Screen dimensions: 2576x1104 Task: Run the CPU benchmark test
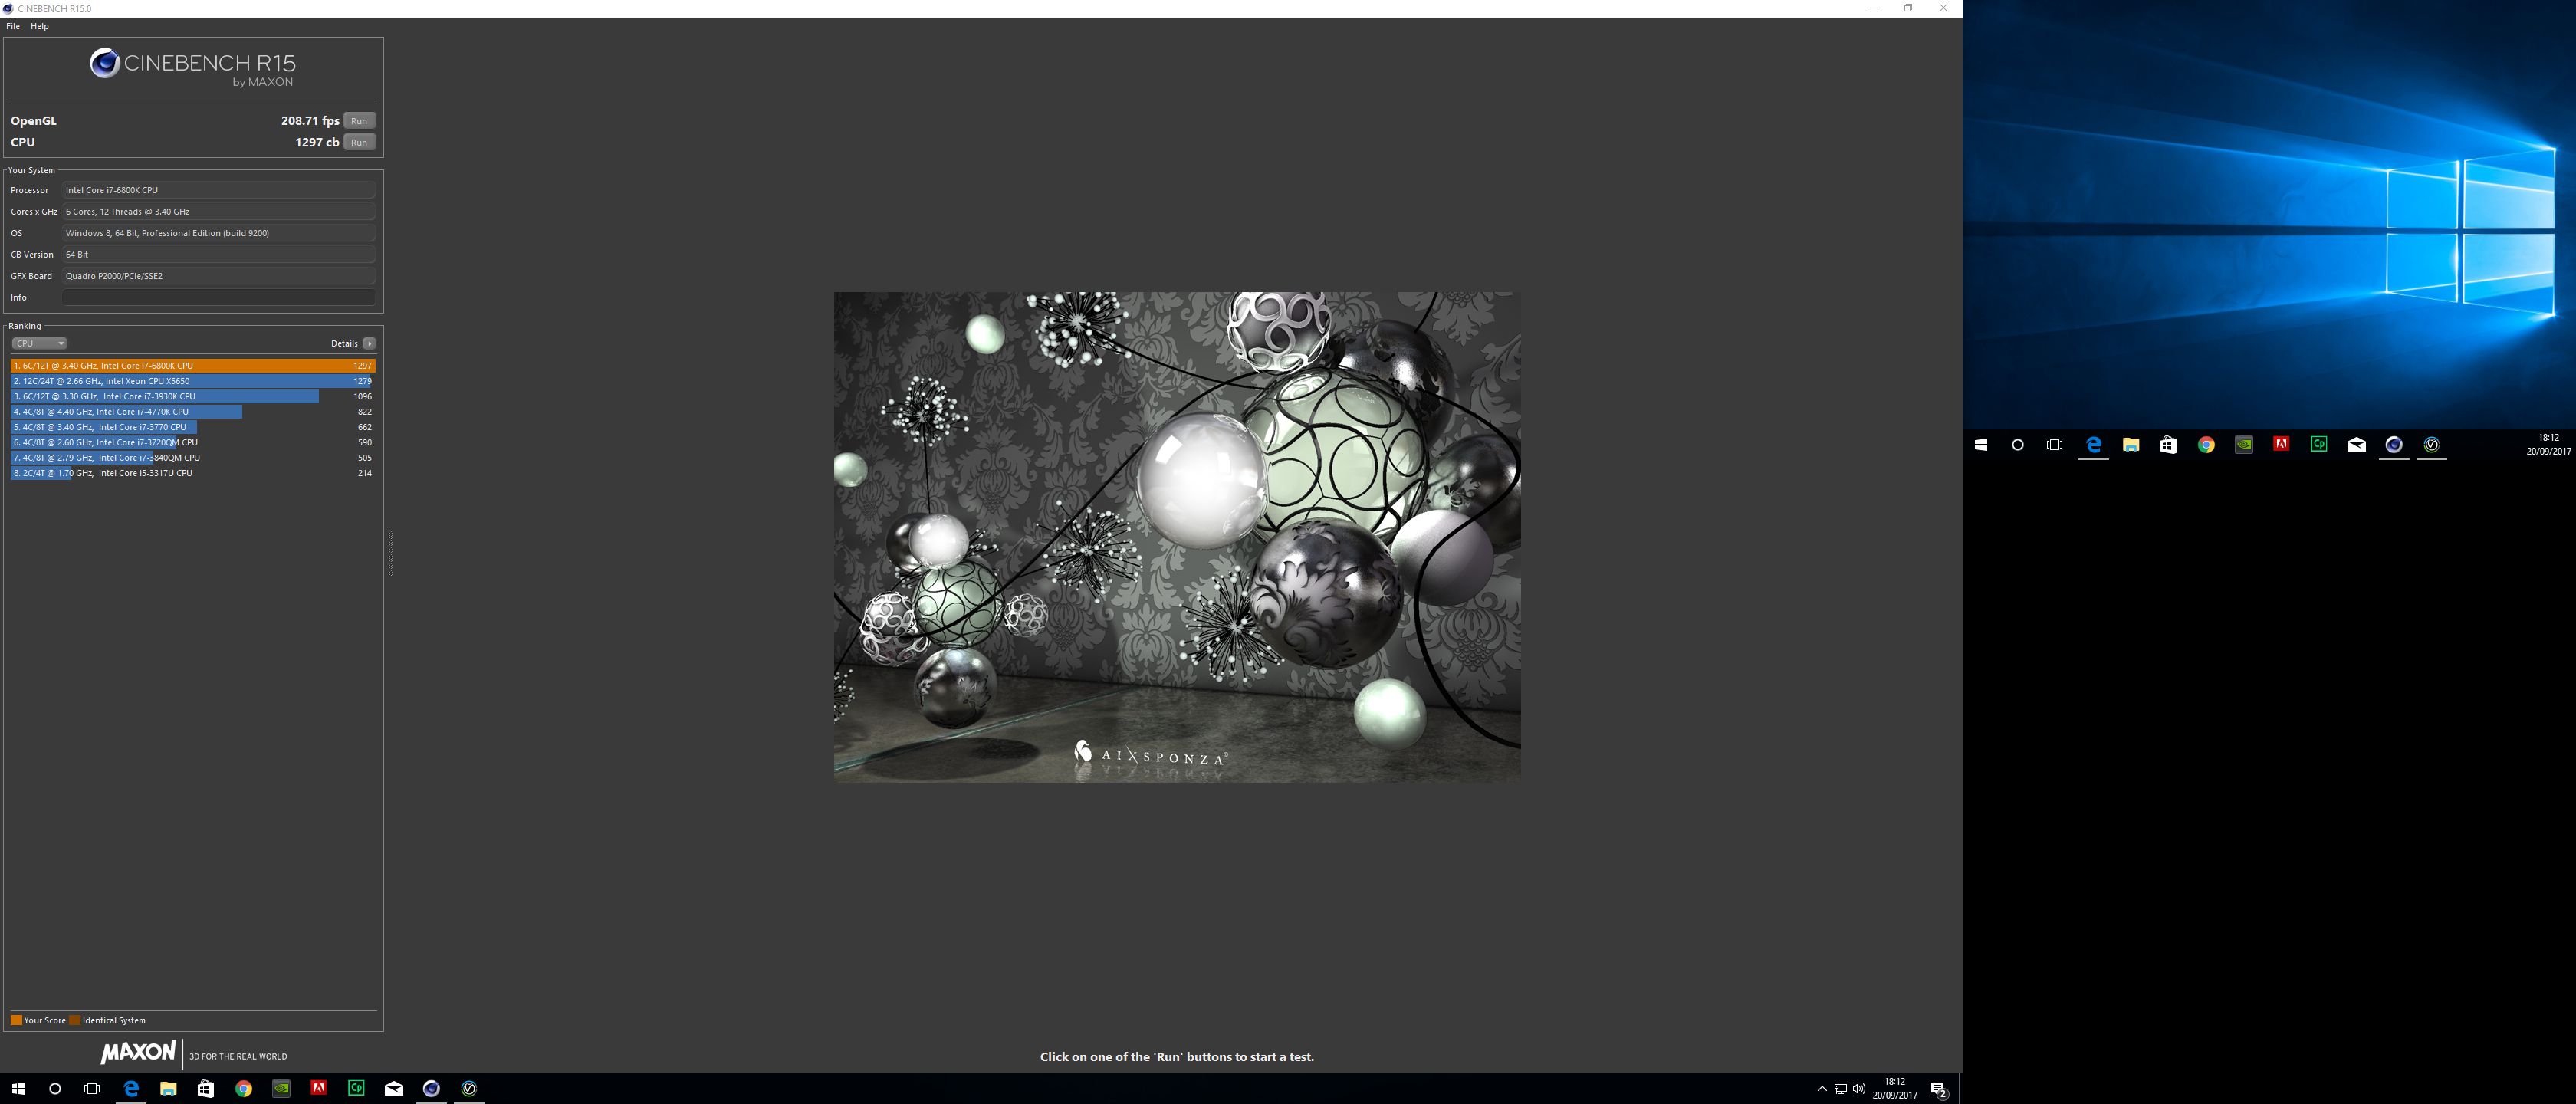pyautogui.click(x=359, y=143)
